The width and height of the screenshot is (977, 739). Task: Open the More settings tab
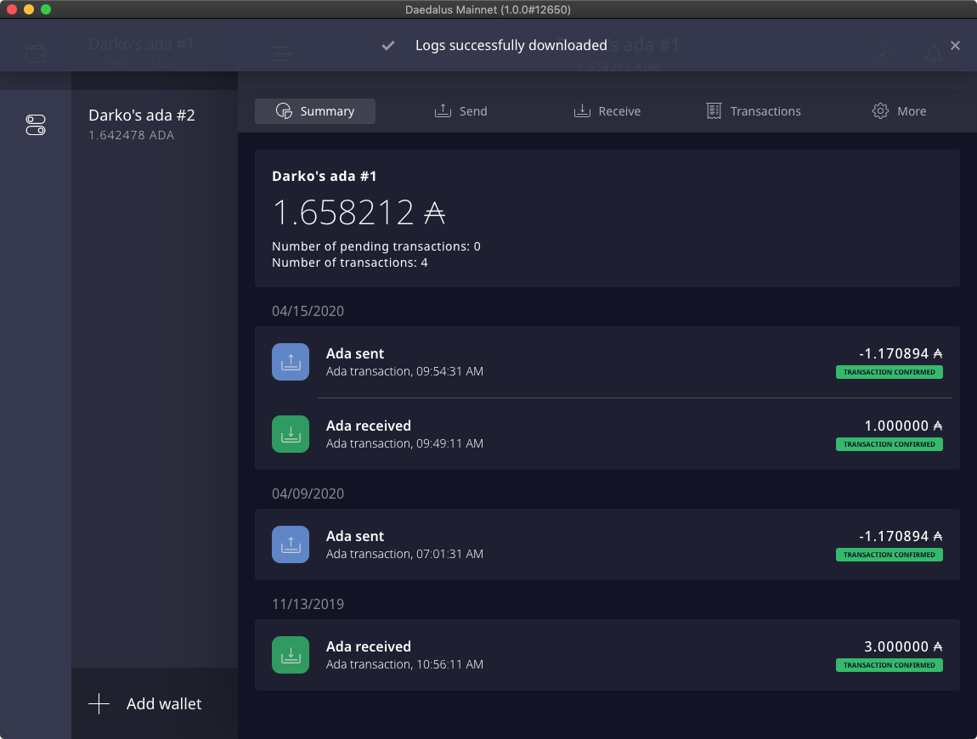[899, 111]
